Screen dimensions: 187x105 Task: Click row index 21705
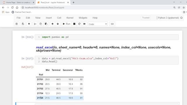pyautogui.click(x=40, y=98)
